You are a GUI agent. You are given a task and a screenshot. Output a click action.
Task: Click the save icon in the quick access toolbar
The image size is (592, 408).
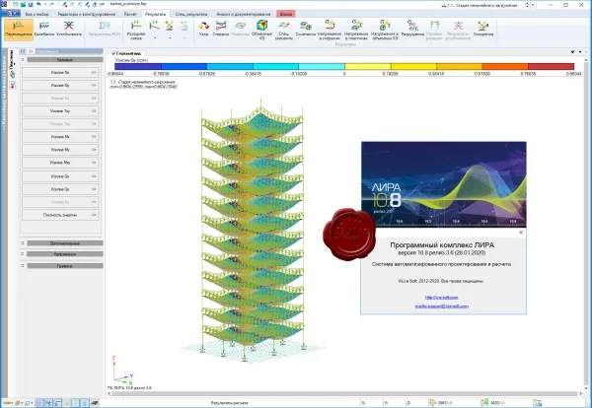click(x=31, y=4)
